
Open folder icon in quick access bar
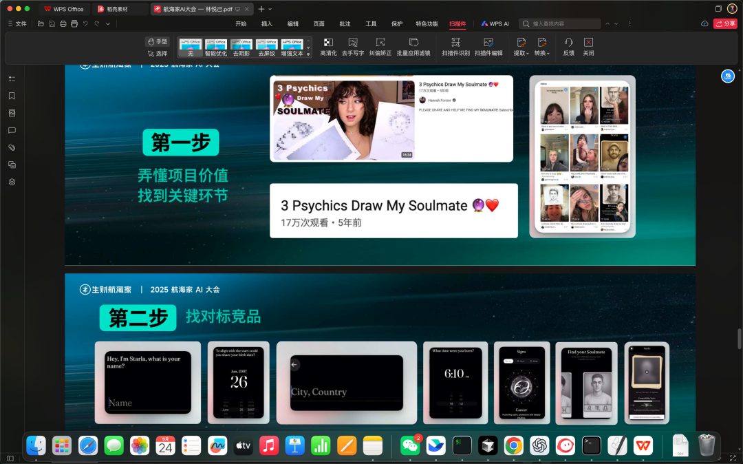coord(41,23)
